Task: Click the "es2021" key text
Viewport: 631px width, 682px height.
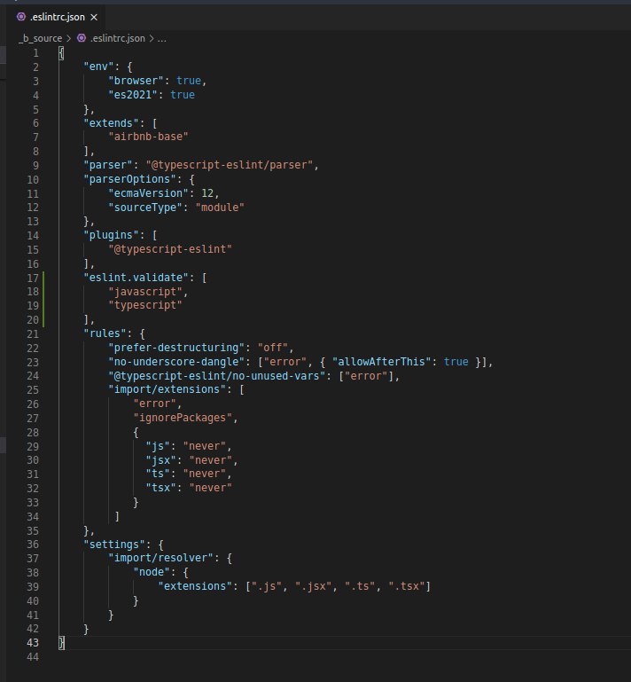Action: (x=133, y=95)
